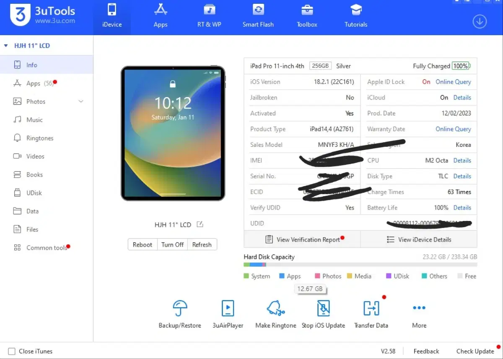Image resolution: width=503 pixels, height=359 pixels.
Task: Open iCloud Details link
Action: (x=462, y=97)
